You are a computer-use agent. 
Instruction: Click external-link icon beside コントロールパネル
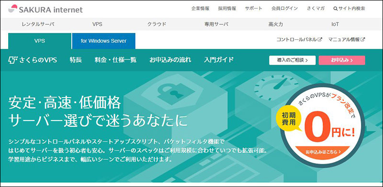[x=320, y=39]
